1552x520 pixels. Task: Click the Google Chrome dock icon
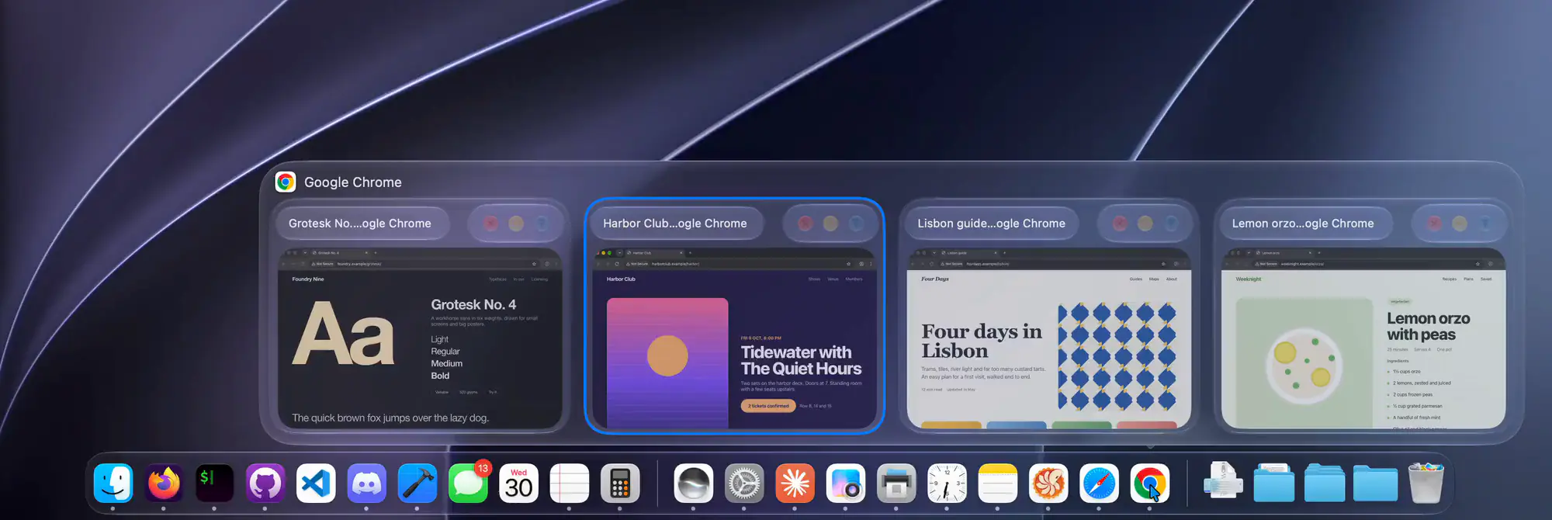click(x=1149, y=483)
